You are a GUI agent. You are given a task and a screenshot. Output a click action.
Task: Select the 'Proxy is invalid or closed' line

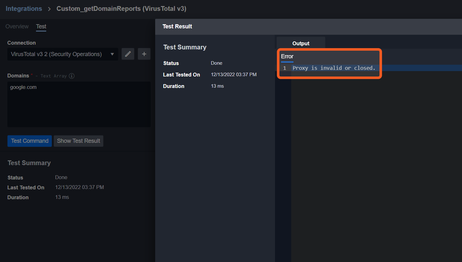(x=334, y=68)
